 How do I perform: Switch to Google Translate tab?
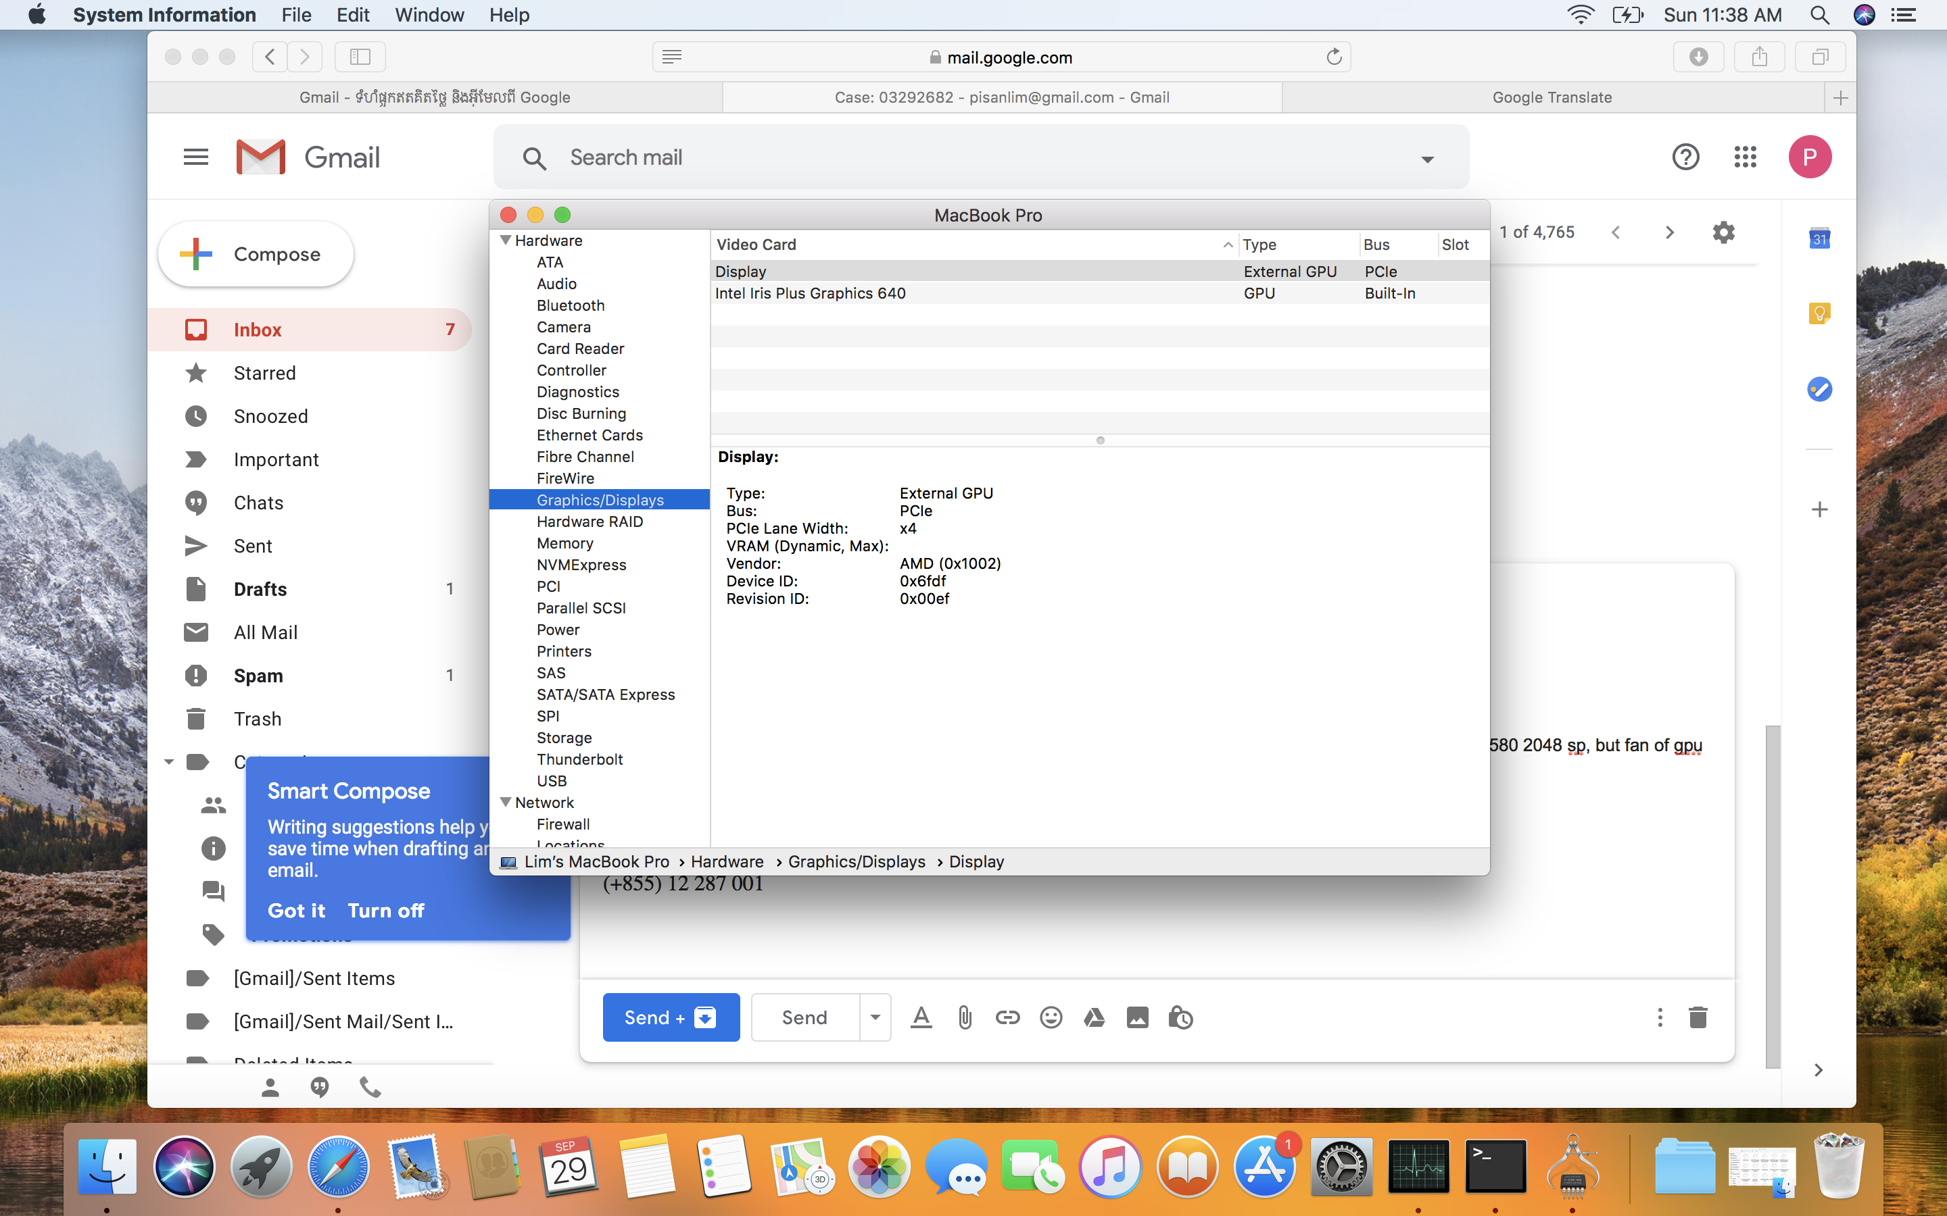pos(1552,97)
